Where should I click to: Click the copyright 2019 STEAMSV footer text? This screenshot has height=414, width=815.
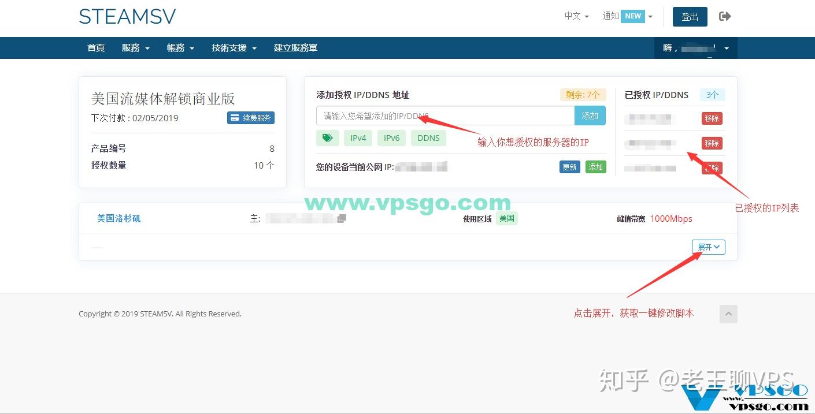tap(160, 314)
